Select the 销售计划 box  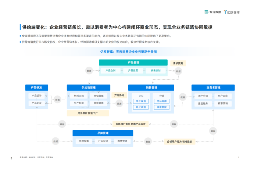click(155, 70)
